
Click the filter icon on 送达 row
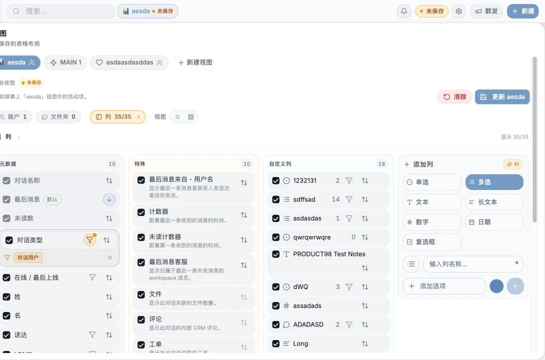tap(92, 335)
